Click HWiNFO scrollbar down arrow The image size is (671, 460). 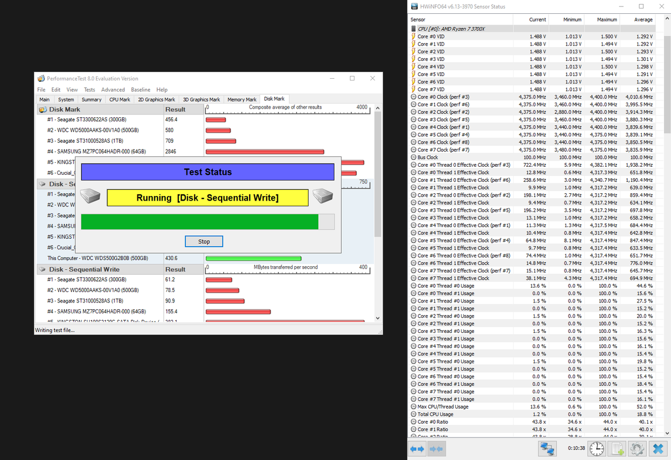point(667,433)
